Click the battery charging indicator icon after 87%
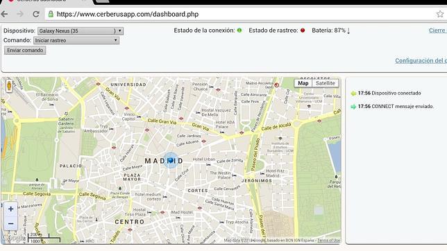 [x=348, y=31]
